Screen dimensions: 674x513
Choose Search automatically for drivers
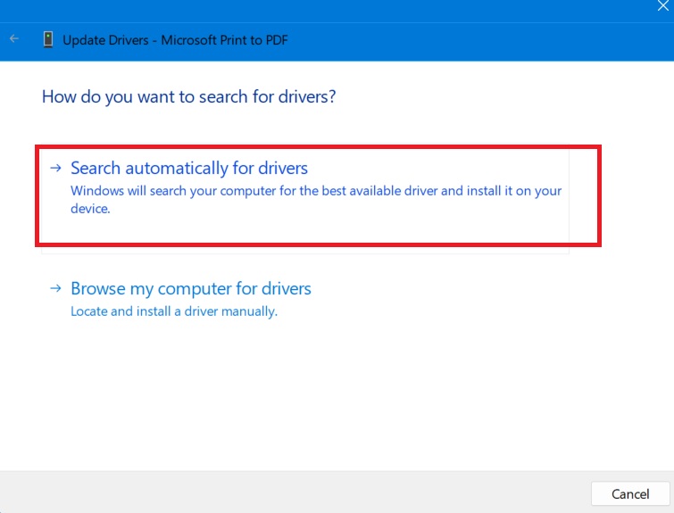pos(305,198)
